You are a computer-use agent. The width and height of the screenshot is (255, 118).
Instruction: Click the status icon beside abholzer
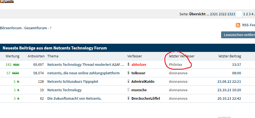(128, 65)
